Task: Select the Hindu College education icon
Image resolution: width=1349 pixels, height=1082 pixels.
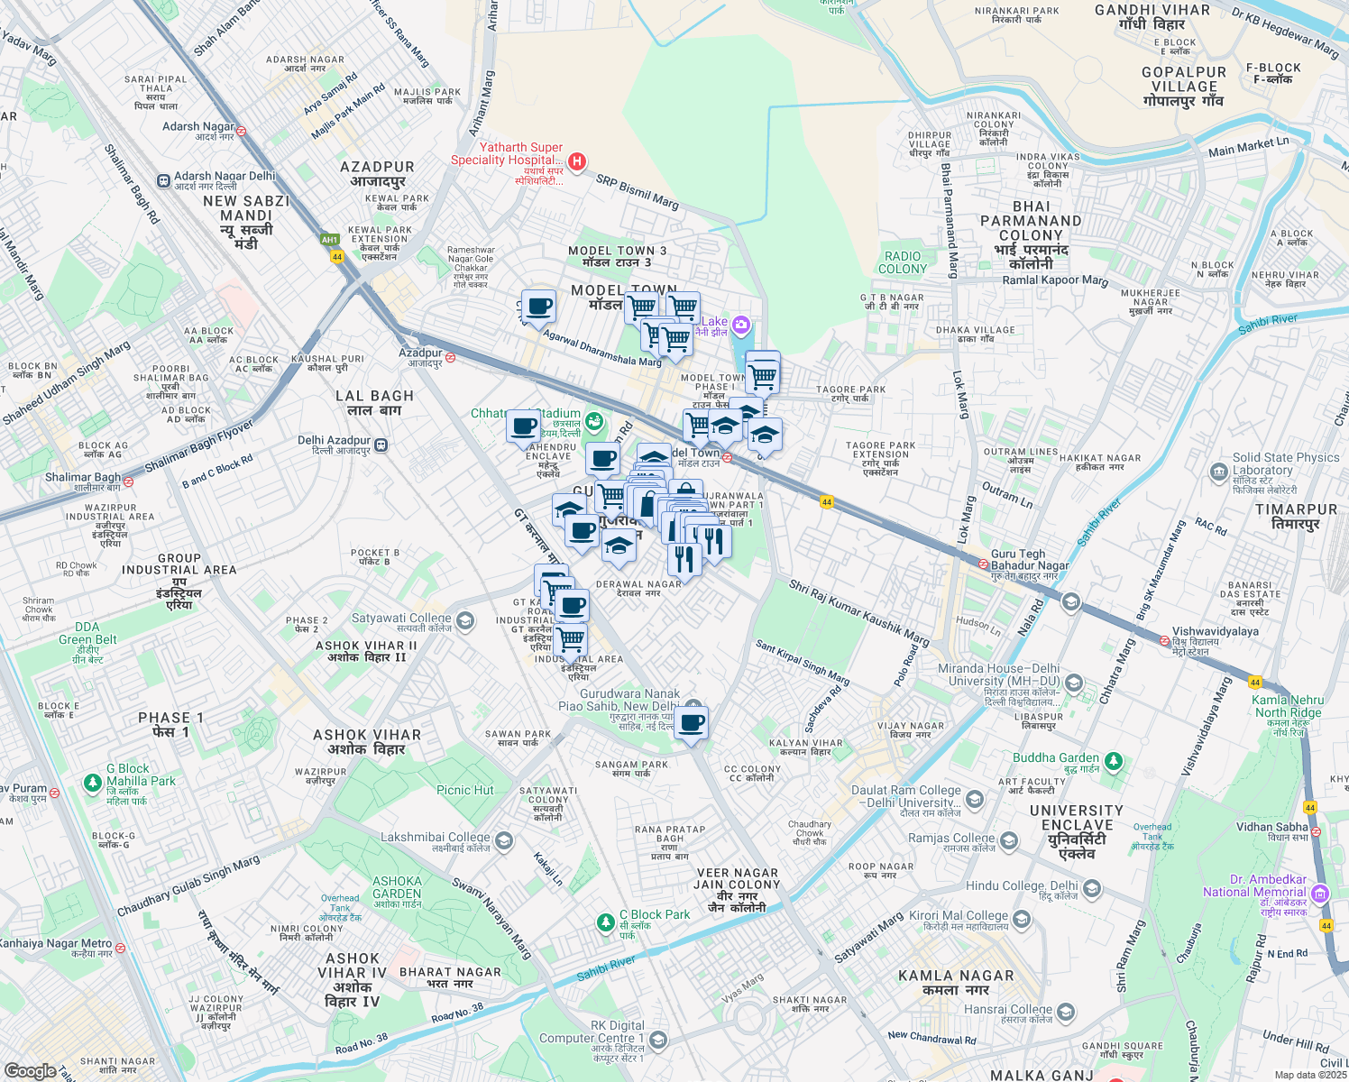Action: pyautogui.click(x=1092, y=889)
